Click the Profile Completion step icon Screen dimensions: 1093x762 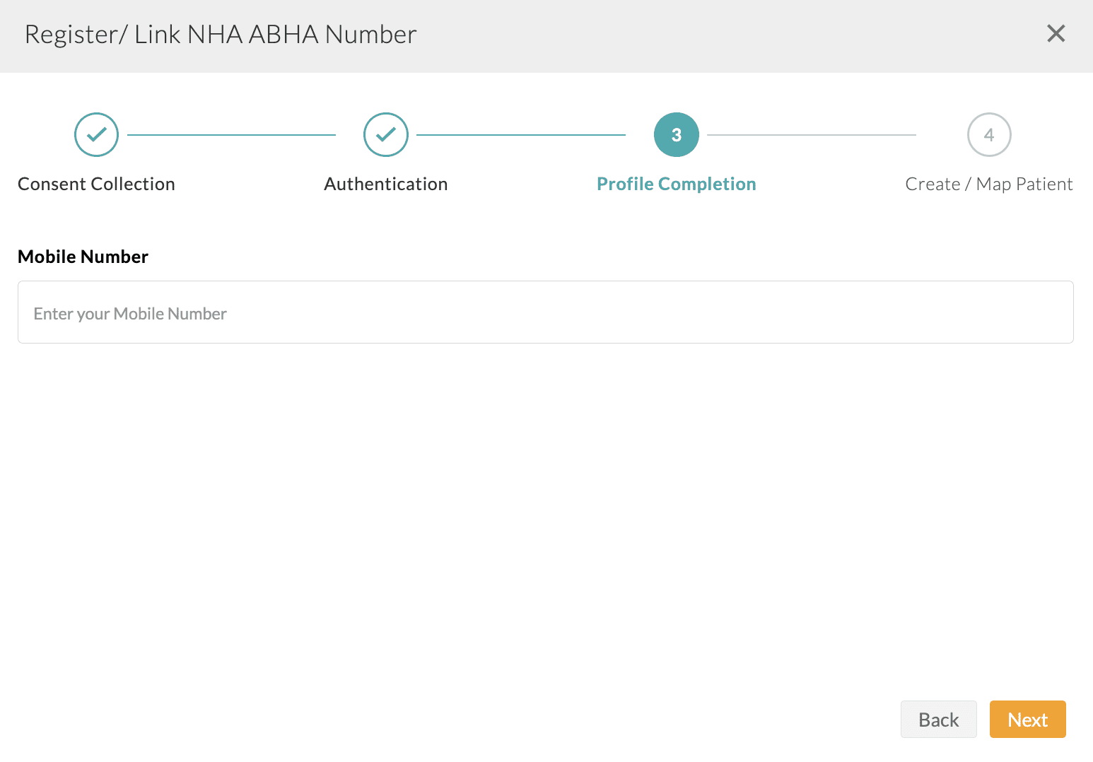click(x=676, y=134)
